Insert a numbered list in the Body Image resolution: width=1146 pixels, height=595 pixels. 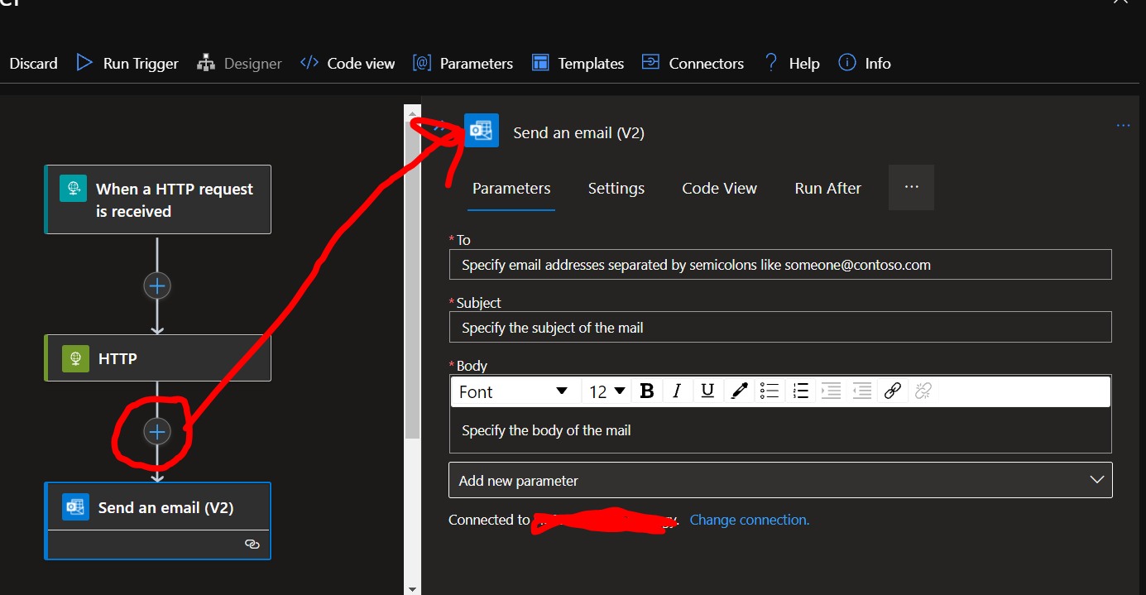point(800,390)
